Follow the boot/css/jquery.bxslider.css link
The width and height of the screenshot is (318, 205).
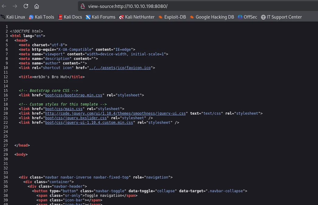76,118
